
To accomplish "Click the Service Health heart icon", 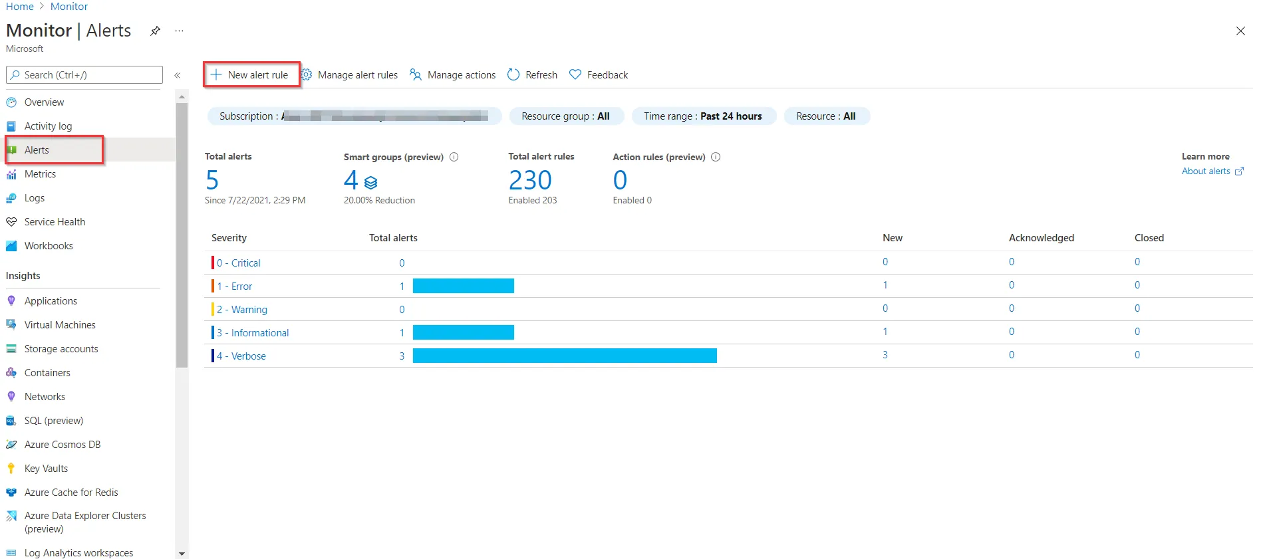I will pyautogui.click(x=11, y=222).
